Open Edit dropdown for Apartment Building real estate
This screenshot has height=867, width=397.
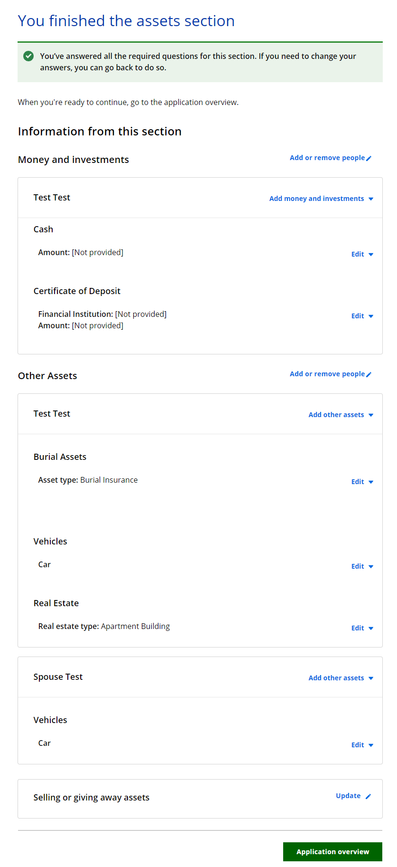(362, 628)
